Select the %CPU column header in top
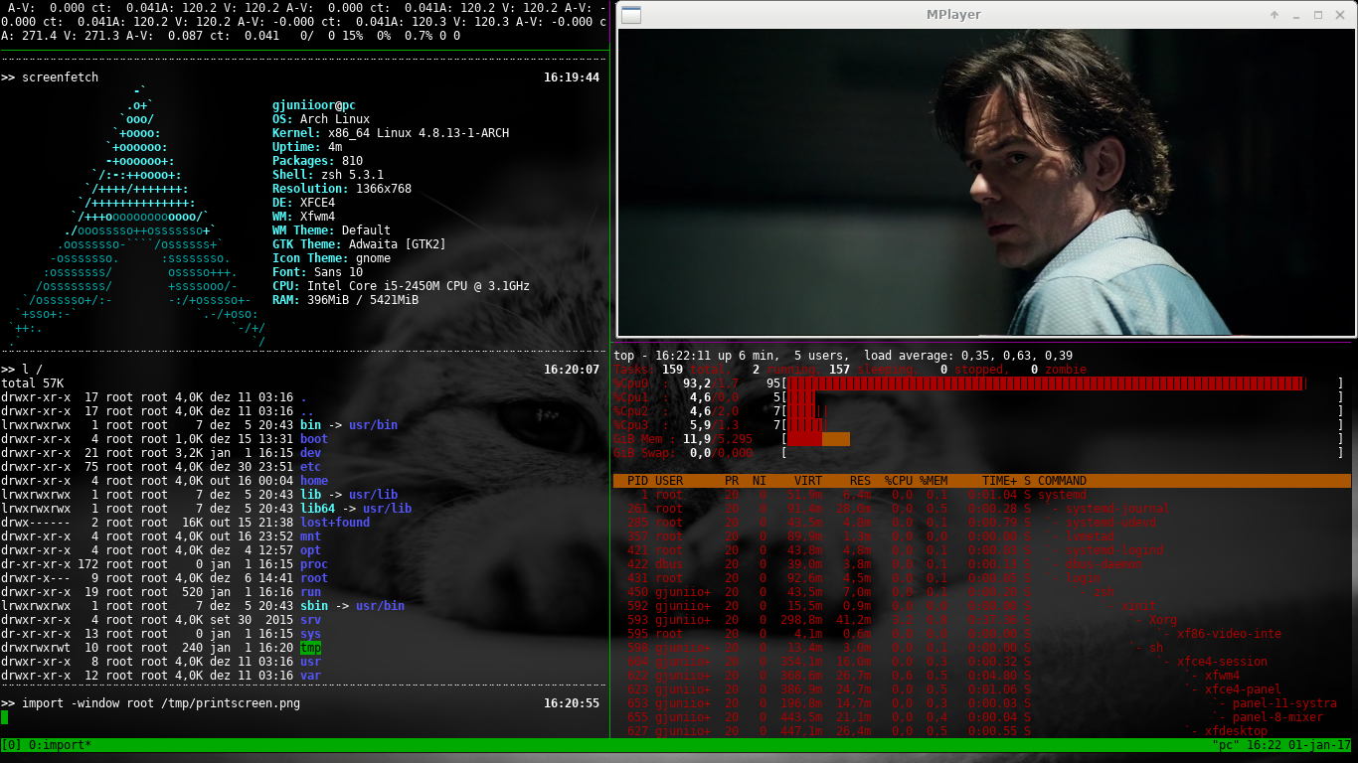Viewport: 1358px width, 763px height. coord(900,480)
